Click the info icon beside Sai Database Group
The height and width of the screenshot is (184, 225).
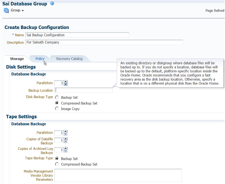point(52,4)
